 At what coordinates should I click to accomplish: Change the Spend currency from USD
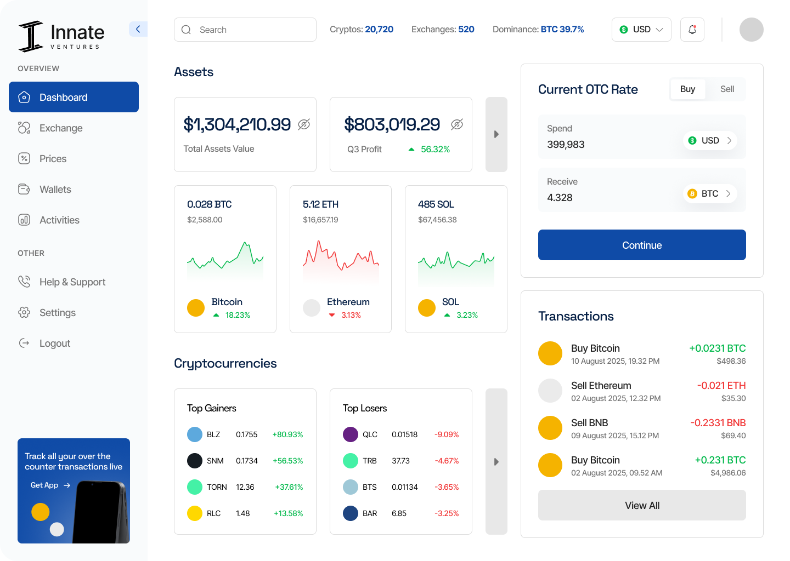pos(710,141)
